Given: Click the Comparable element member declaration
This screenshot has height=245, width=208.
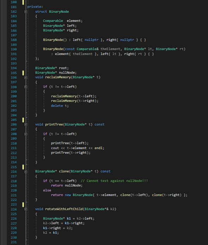Looking at the screenshot, I should [63, 21].
